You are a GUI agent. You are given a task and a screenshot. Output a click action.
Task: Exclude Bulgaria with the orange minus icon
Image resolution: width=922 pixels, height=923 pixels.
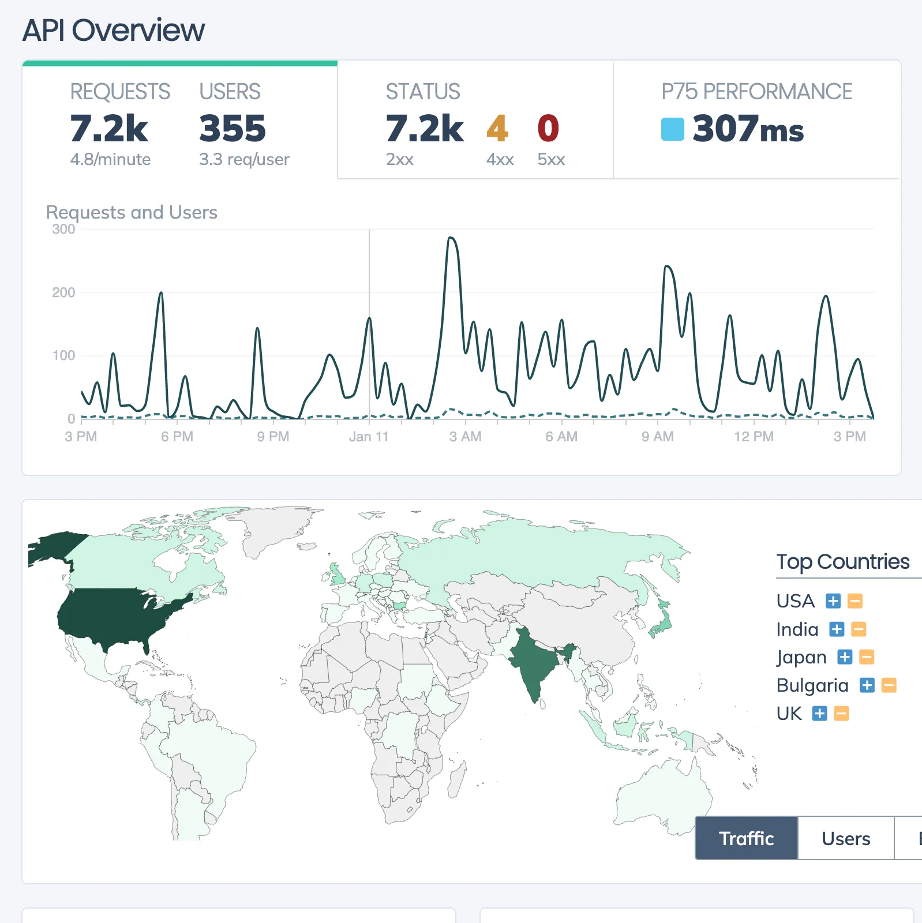(889, 685)
